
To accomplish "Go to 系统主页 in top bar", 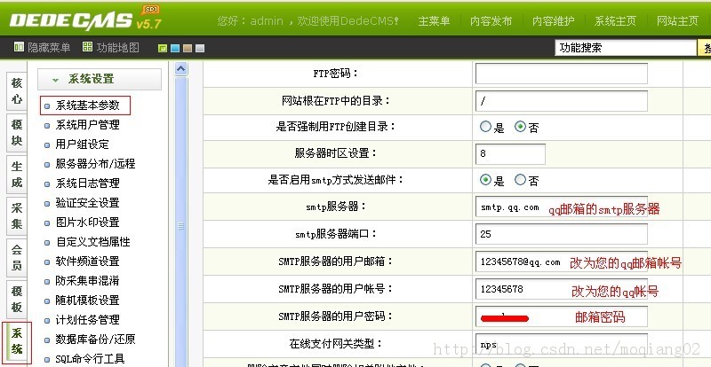I will (x=615, y=20).
